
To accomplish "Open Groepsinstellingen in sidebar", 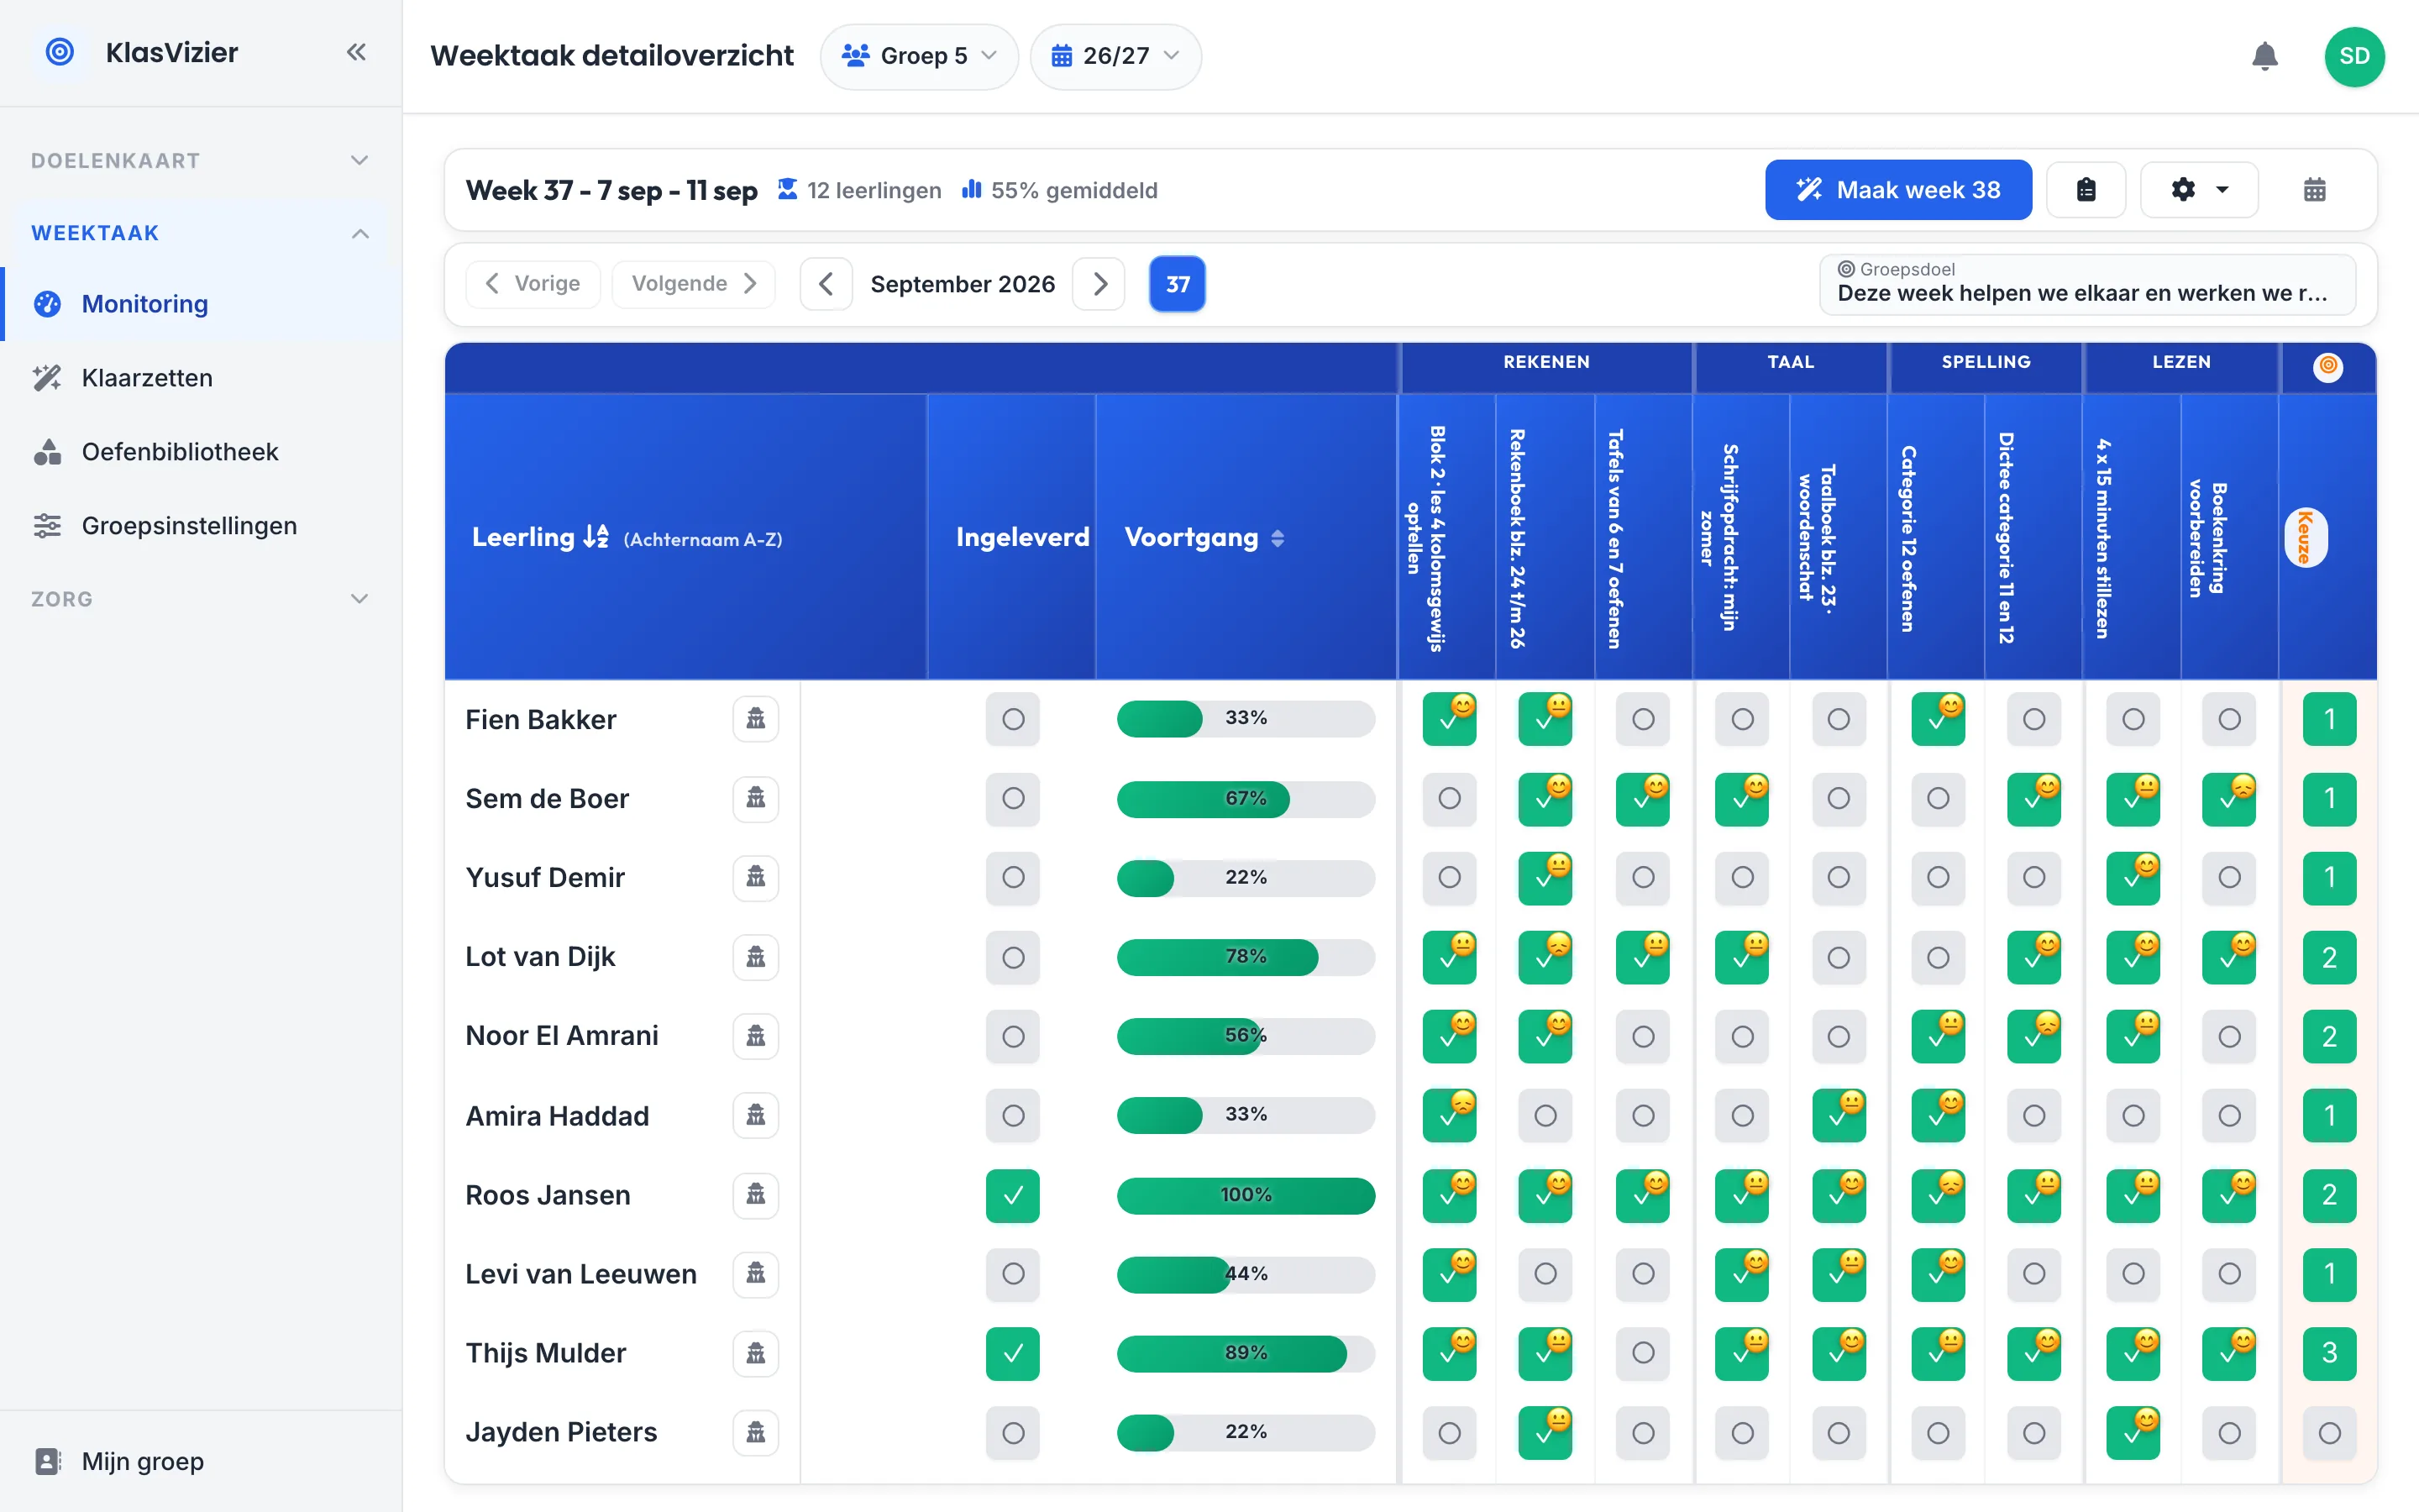I will point(201,526).
